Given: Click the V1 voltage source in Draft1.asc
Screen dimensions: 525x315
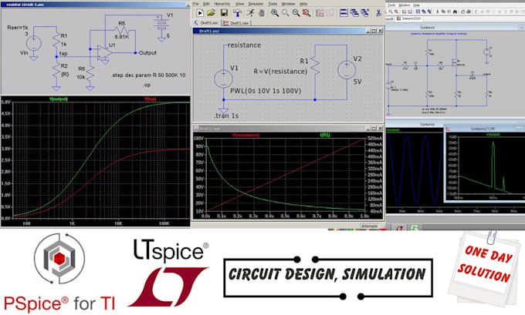Looking at the screenshot, I should point(223,79).
